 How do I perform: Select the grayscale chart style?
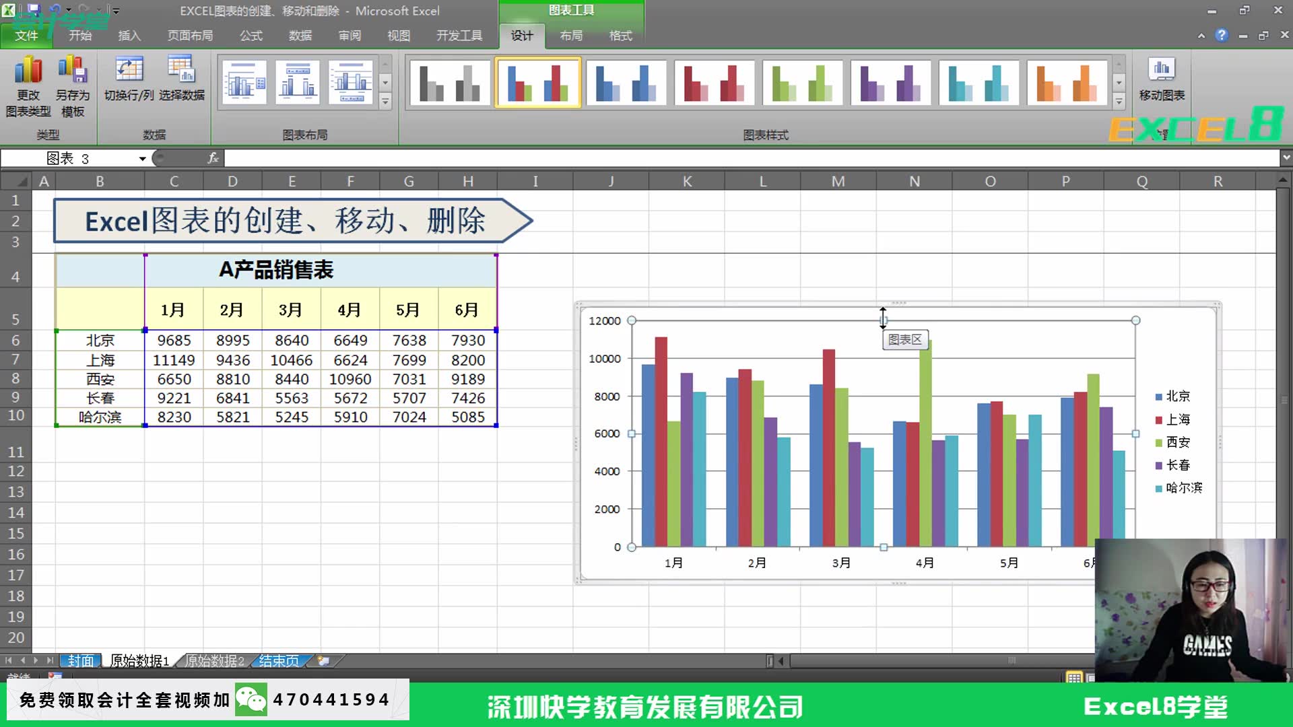(450, 83)
